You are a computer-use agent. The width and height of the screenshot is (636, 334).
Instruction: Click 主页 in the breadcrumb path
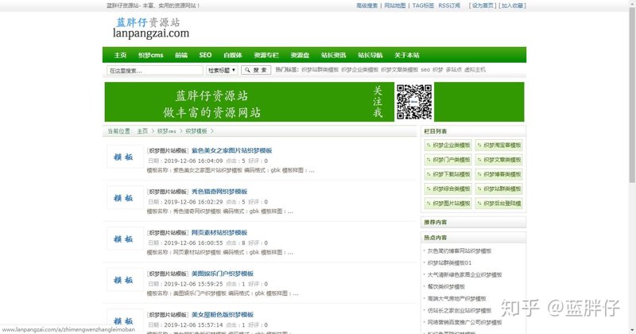pos(142,131)
